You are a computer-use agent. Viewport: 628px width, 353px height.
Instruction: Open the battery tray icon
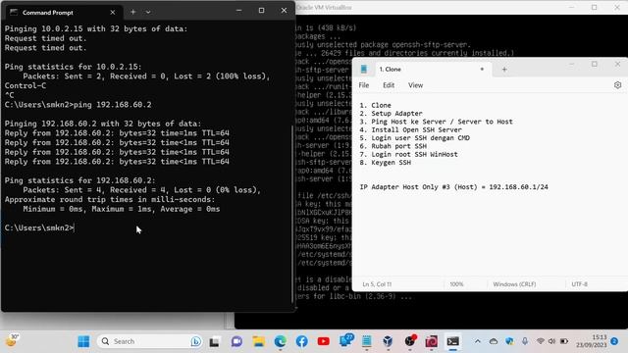click(564, 341)
